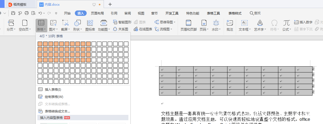Image resolution: width=323 pixels, height=124 pixels.
Task: Switch to the 表格样式 tab
Action: point(235,13)
